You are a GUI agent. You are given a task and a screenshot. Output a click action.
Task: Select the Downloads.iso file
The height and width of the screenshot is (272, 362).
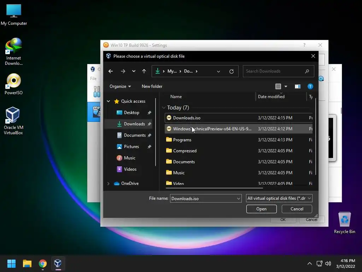tap(239, 118)
